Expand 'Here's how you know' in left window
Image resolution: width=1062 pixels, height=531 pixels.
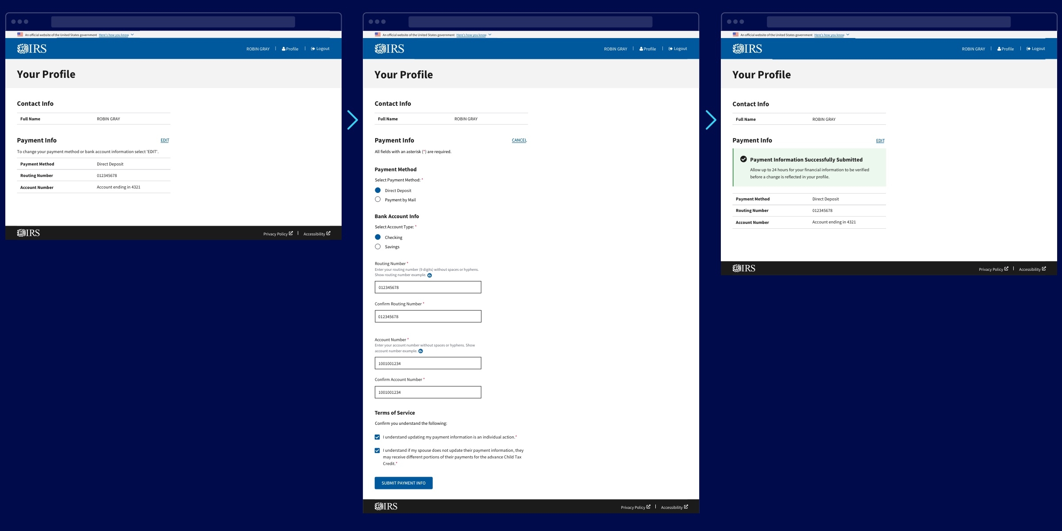(114, 35)
